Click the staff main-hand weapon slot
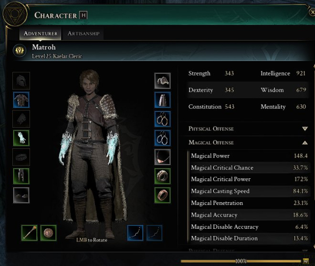 pos(29,233)
